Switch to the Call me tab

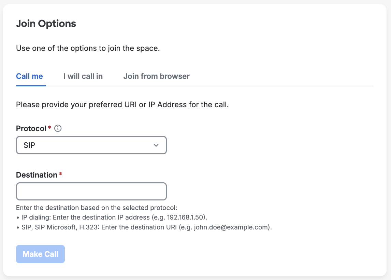(29, 76)
